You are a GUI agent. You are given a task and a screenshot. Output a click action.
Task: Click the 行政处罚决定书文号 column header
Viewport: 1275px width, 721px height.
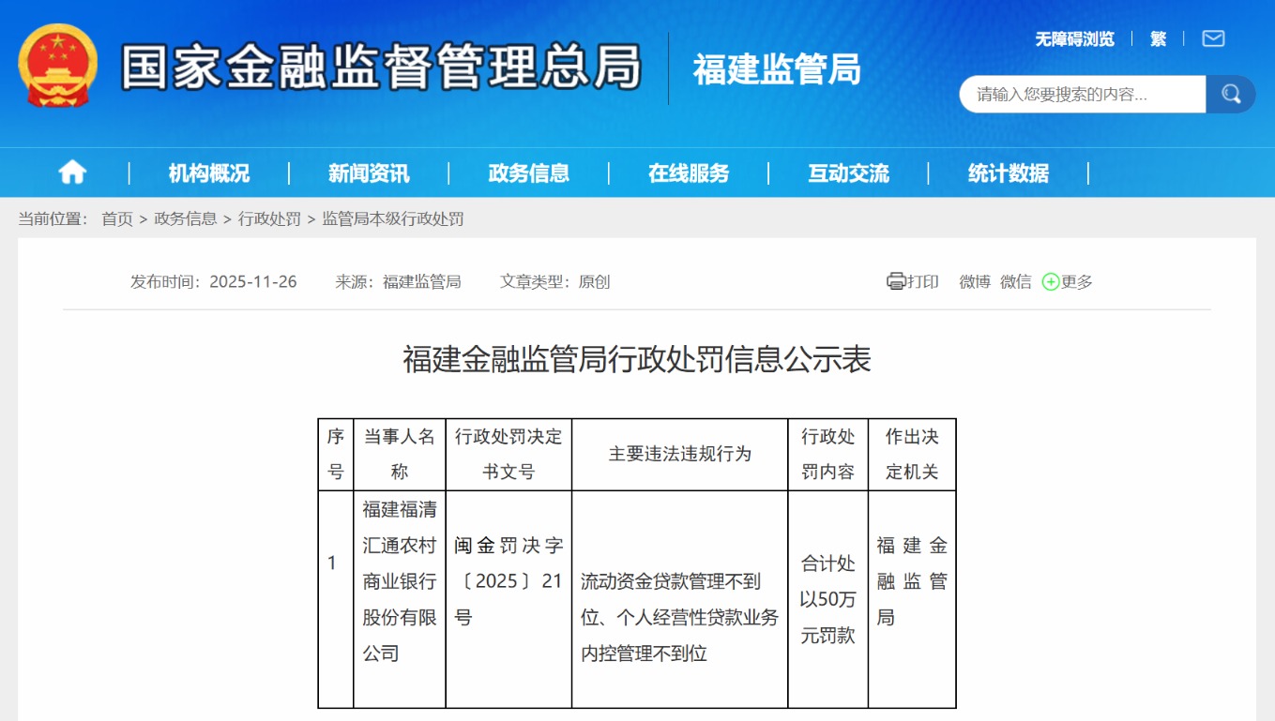point(508,454)
